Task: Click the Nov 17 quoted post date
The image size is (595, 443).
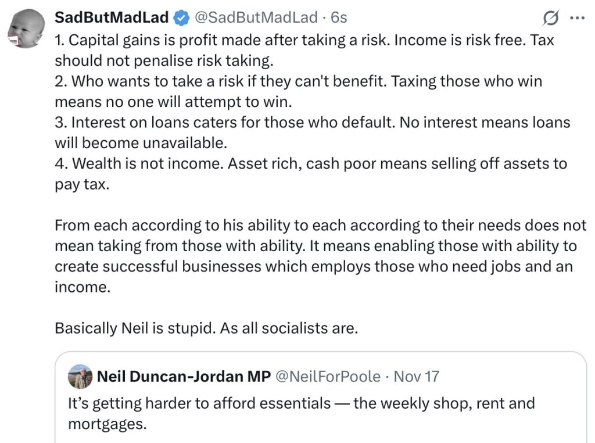Action: pos(417,377)
